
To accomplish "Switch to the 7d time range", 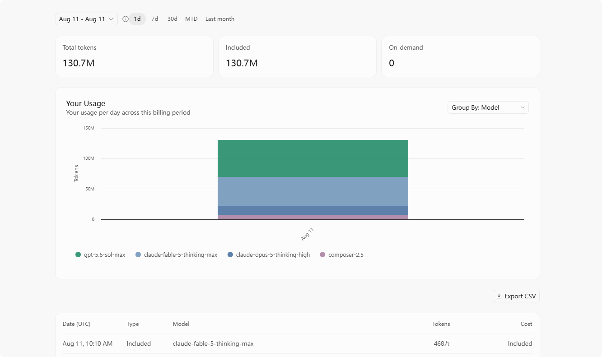I will [155, 19].
